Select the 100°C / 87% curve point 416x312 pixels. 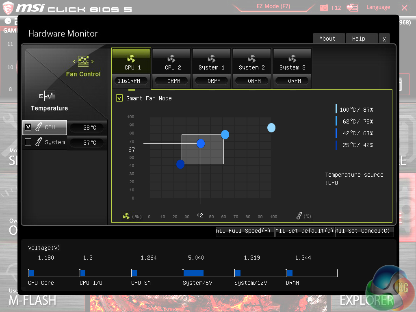[271, 128]
